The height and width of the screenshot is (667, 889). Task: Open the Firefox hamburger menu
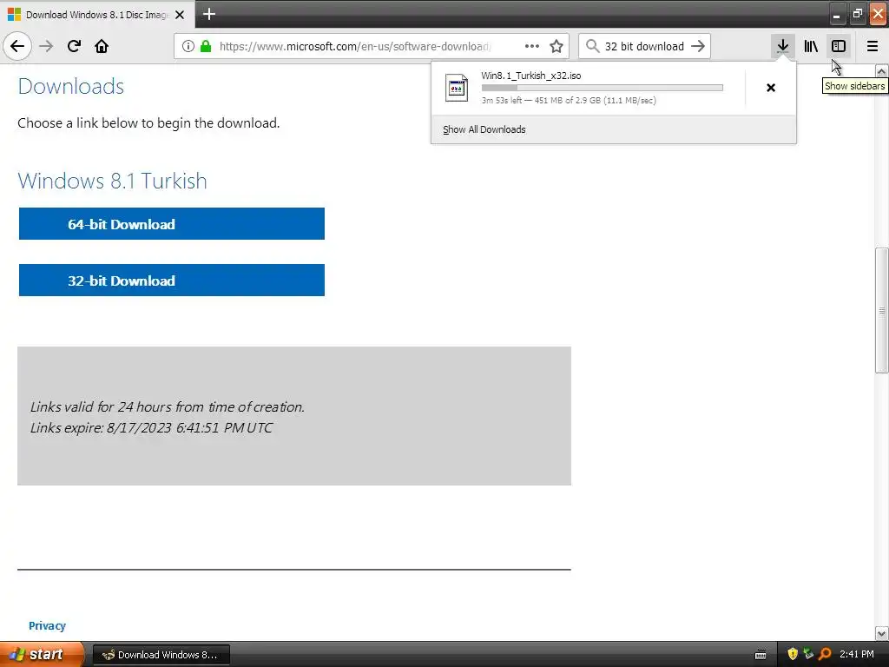[872, 46]
